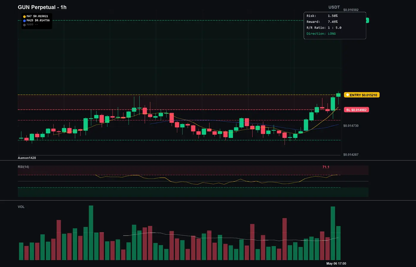Viewport: 416px width, 267px height.
Task: Click the latest green candle at the entry line
Action: 338,95
